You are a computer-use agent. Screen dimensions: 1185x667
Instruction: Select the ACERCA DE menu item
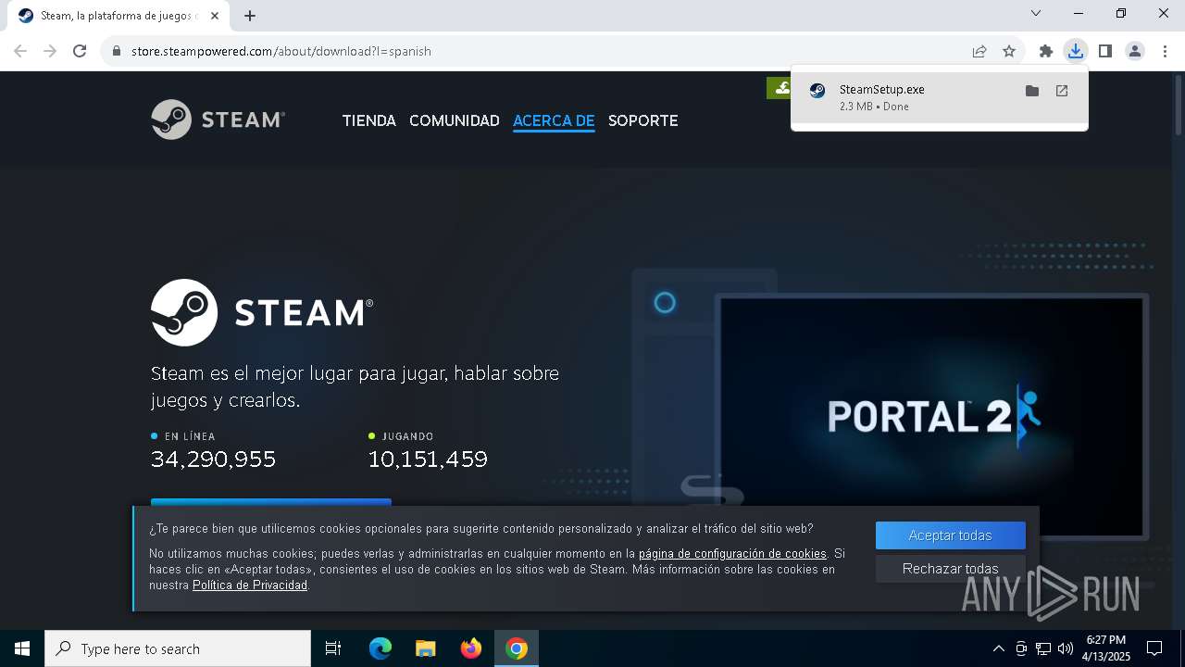point(554,120)
